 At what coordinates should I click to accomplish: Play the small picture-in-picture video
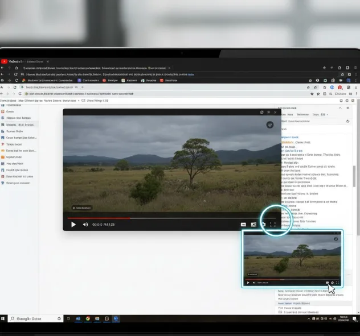click(x=248, y=283)
